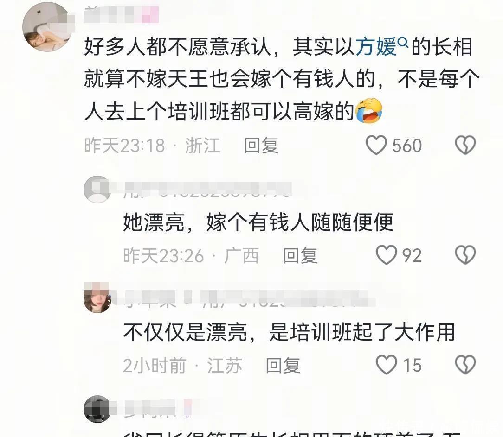This screenshot has height=437, width=503.
Task: Tap broken heart on the Jiangsu reply
Action: [465, 365]
